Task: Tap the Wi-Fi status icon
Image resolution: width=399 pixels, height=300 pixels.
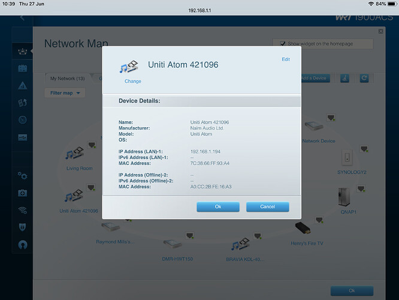Action: (371, 4)
